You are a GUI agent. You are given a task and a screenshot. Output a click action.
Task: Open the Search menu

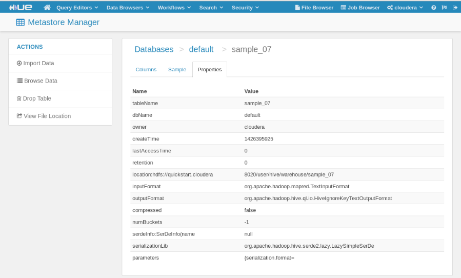211,8
